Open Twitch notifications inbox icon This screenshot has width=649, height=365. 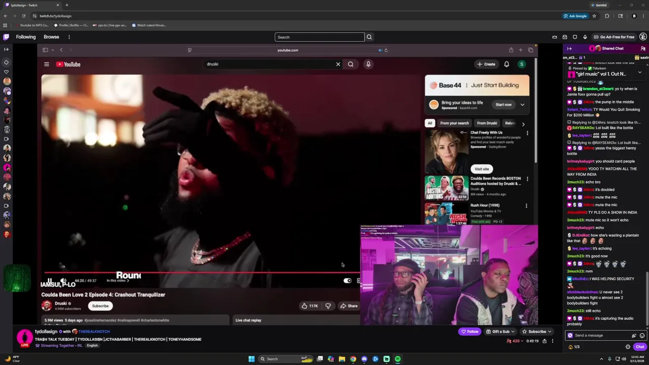tap(565, 37)
